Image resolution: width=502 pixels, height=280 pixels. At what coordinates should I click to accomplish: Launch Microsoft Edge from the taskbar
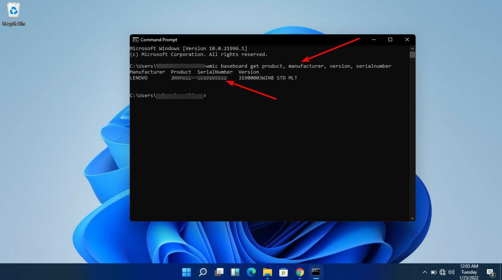251,272
